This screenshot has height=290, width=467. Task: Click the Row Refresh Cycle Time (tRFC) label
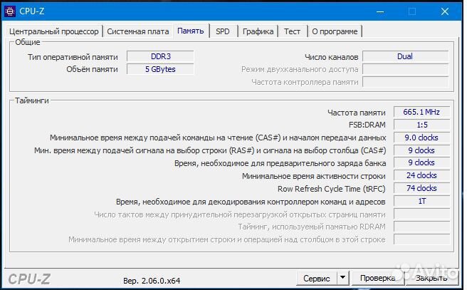click(x=332, y=189)
